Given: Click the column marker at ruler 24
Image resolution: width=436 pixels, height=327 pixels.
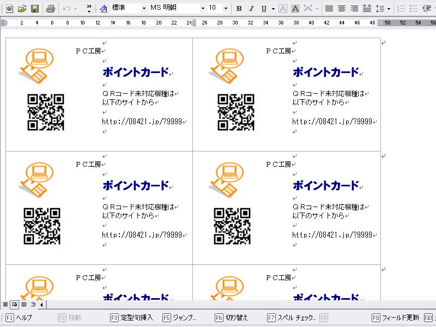Looking at the screenshot, I should point(194,22).
